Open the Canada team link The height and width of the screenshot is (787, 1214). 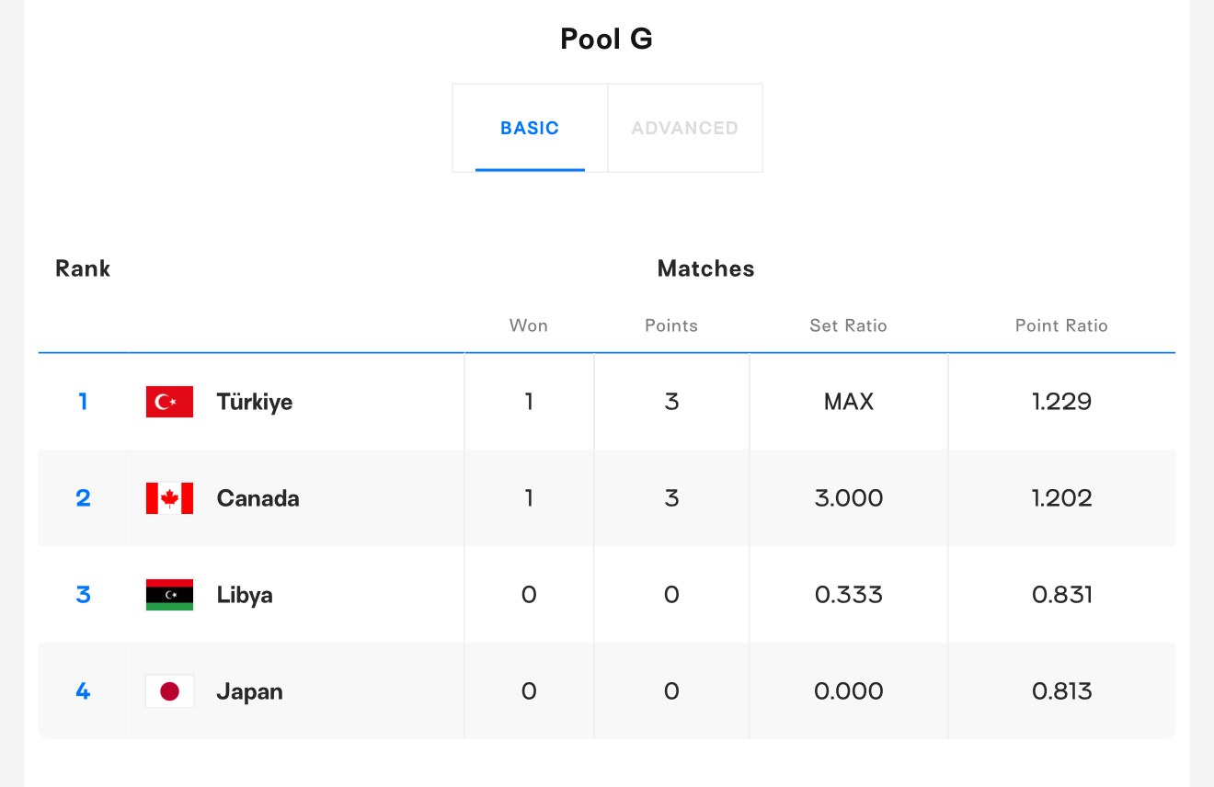click(258, 498)
